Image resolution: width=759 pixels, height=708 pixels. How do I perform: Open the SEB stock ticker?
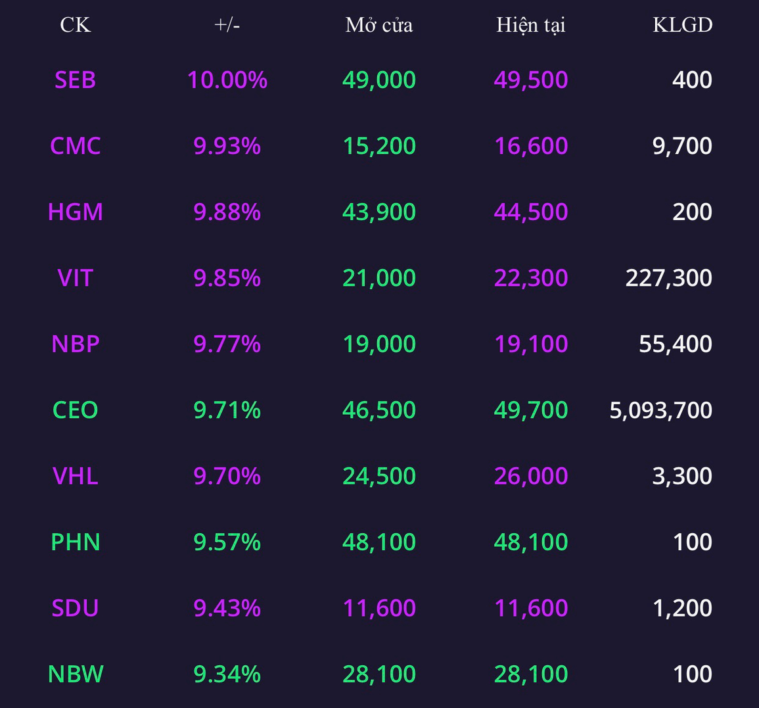(x=75, y=80)
